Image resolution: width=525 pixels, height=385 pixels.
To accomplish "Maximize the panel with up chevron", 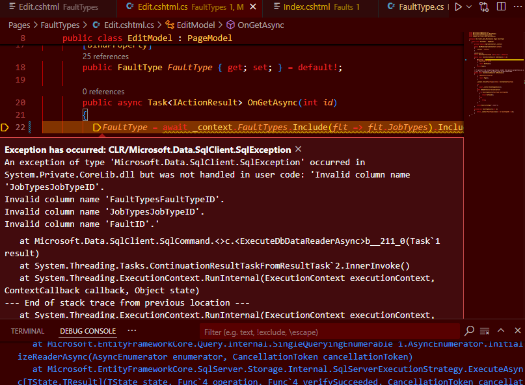I will point(501,330).
